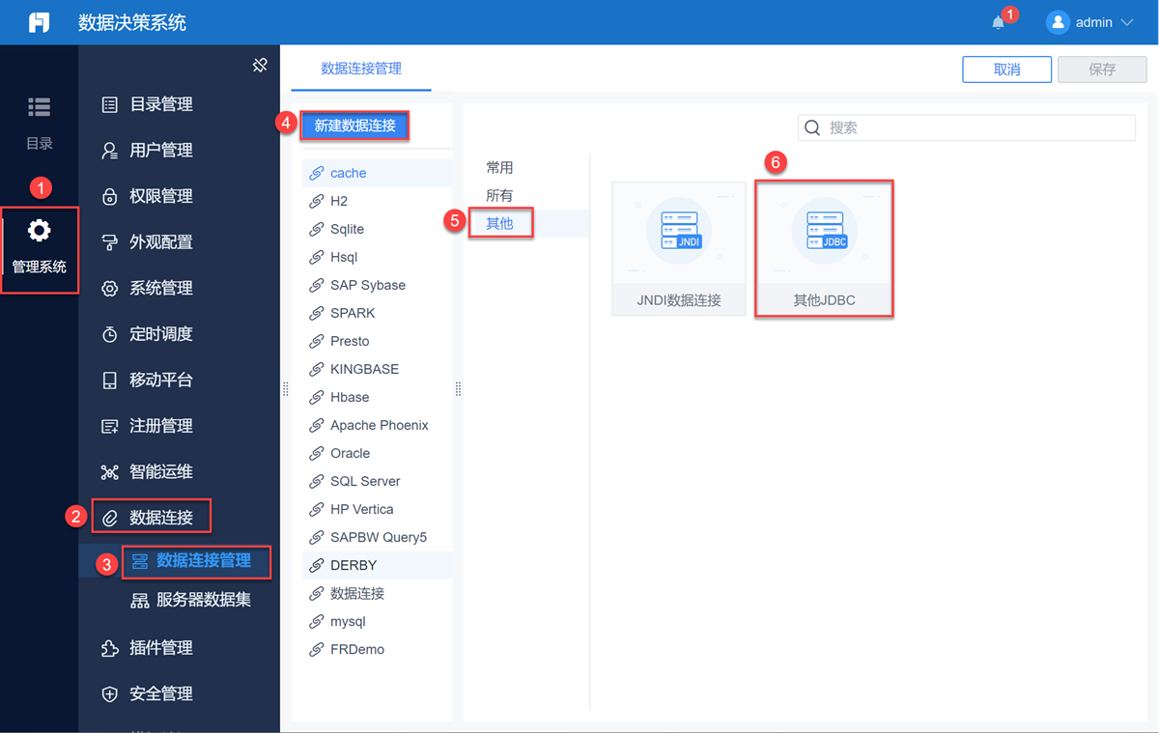This screenshot has height=733, width=1159.
Task: Select the Apache Phoenix connection
Action: click(x=377, y=426)
